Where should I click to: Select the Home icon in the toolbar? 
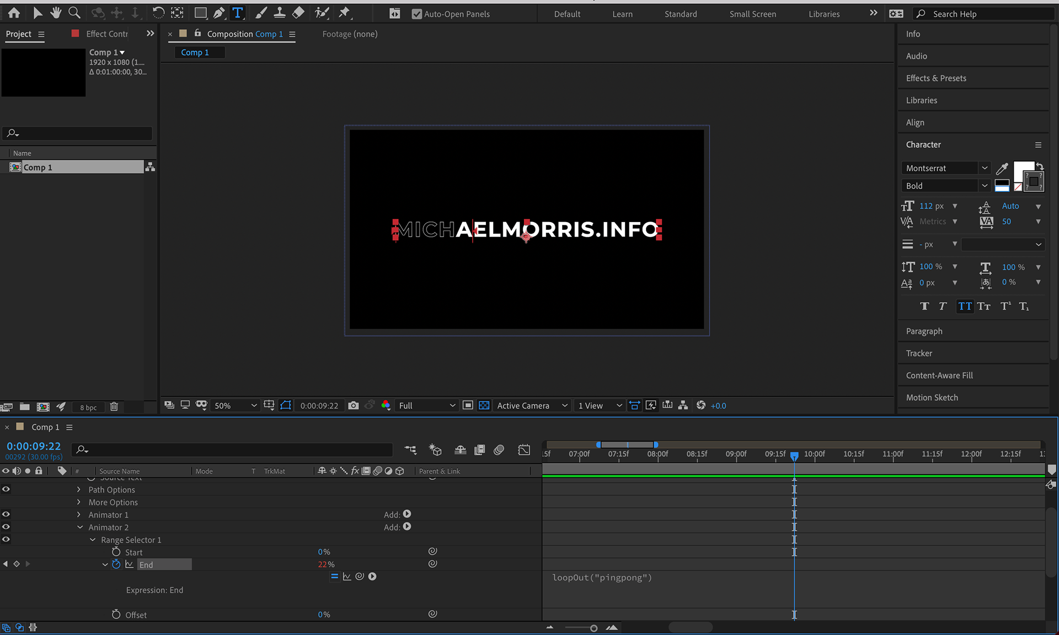[14, 13]
